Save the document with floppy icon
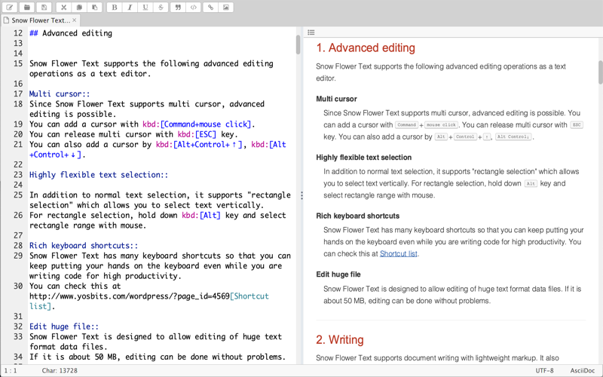 tap(44, 7)
